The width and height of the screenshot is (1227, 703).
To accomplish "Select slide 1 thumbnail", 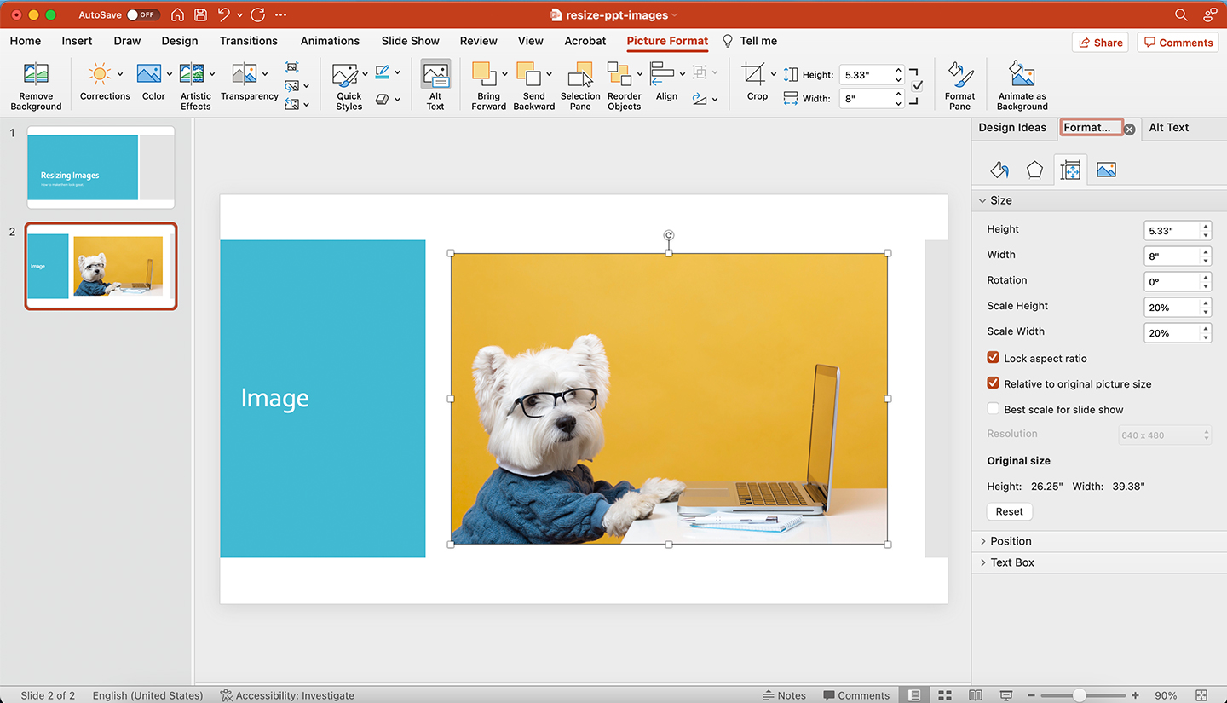I will 100,166.
